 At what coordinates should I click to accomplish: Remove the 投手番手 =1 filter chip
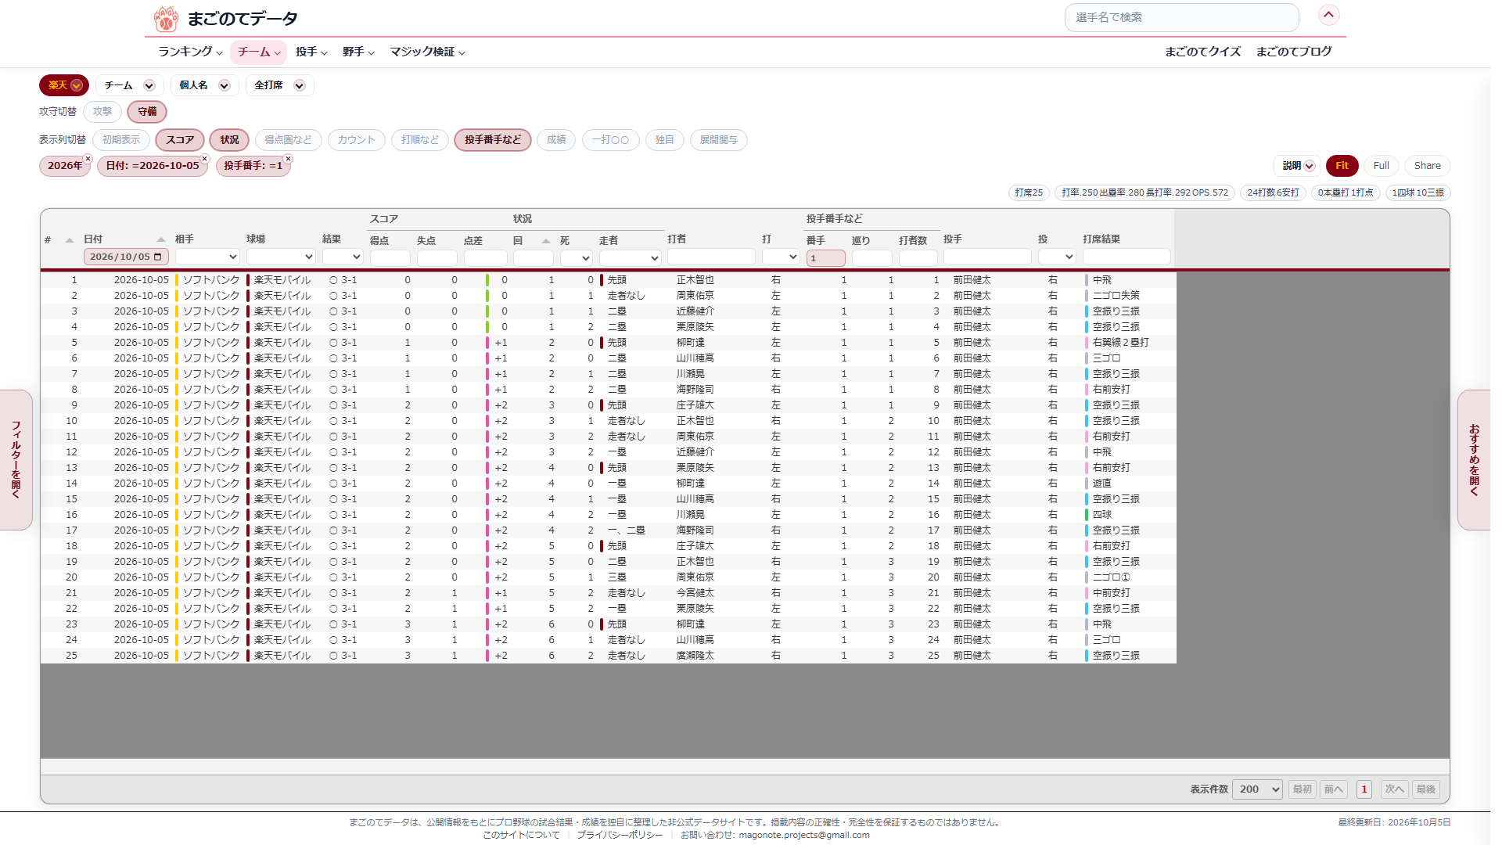click(288, 159)
